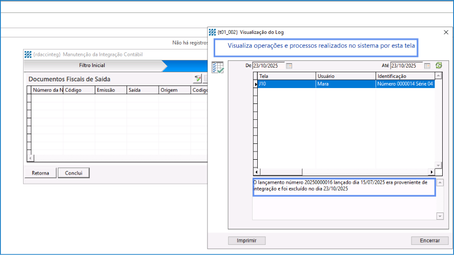Click Encerrar to close the log
Screen dimensions: 454x255
pos(426,240)
